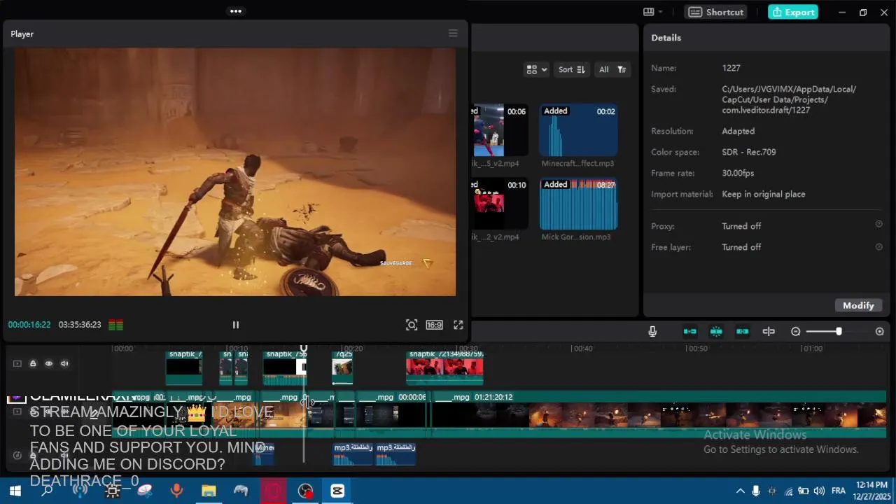Click the Resolution value Adapted

click(x=738, y=131)
